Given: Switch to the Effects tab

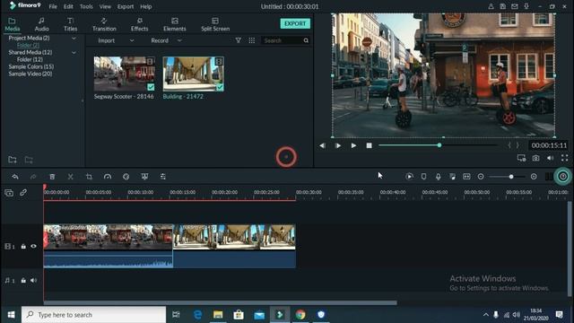Looking at the screenshot, I should [140, 24].
